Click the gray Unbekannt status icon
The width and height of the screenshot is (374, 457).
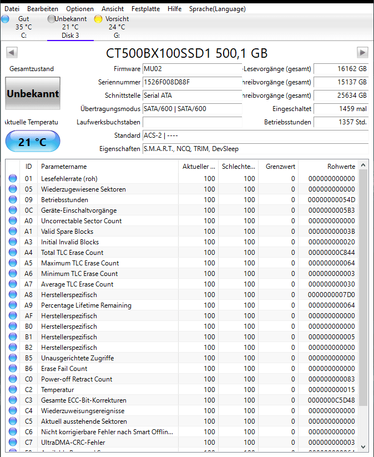pyautogui.click(x=51, y=19)
